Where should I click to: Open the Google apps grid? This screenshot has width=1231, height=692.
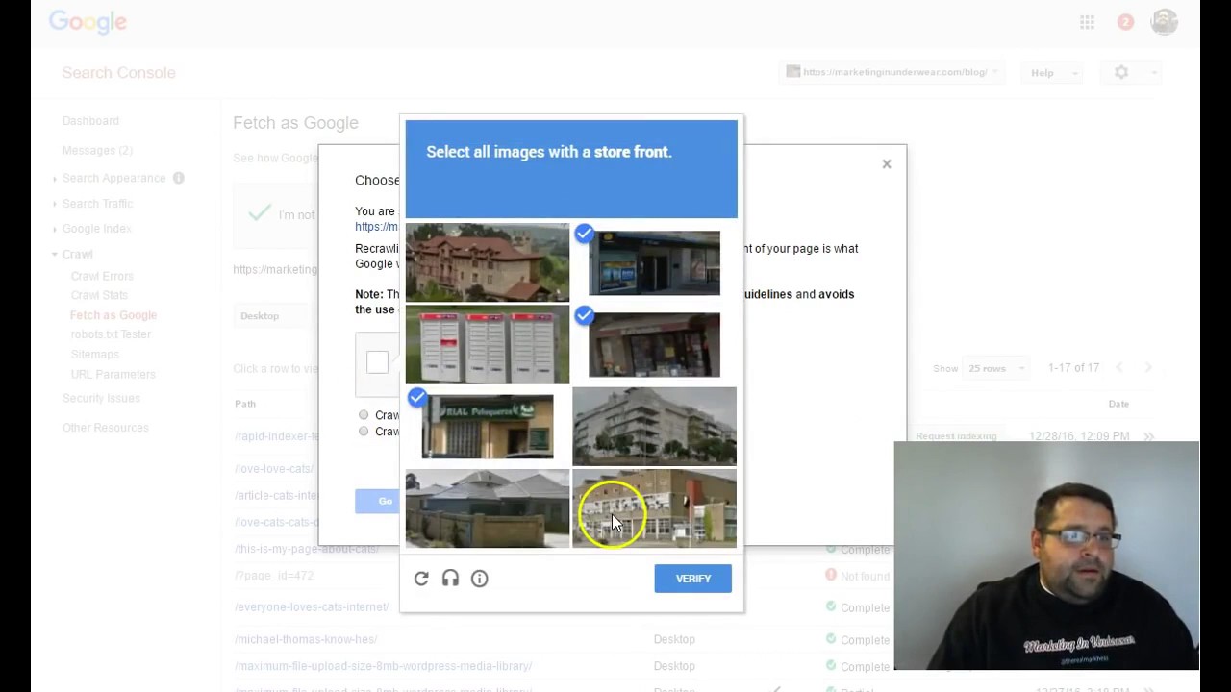click(x=1087, y=22)
